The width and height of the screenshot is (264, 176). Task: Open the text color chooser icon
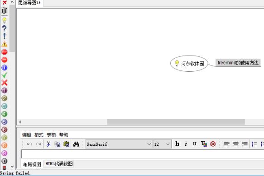204,144
